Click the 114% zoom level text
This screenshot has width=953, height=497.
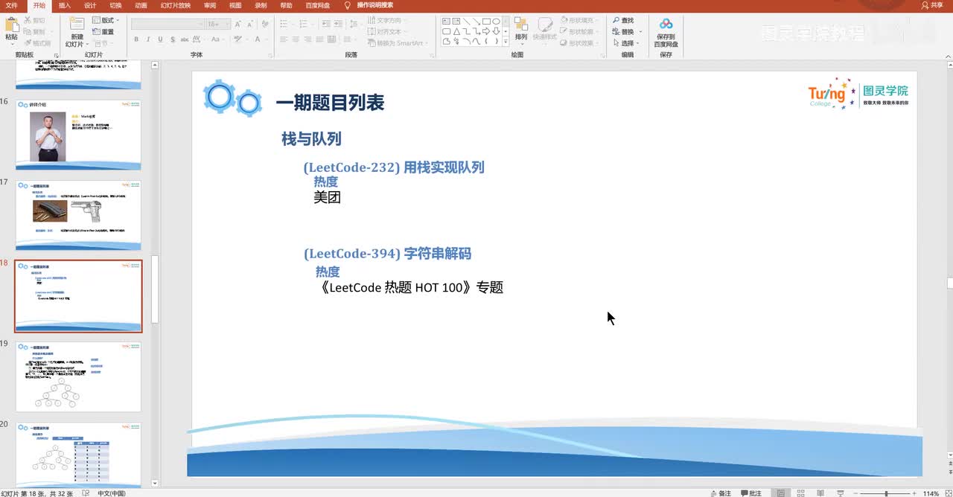[x=931, y=493]
